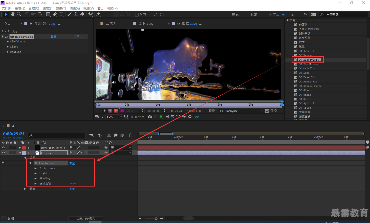Image resolution: width=370 pixels, height=223 pixels.
Task: Toggle the lock on the 图层 2.jpg tab
Action: (178, 23)
